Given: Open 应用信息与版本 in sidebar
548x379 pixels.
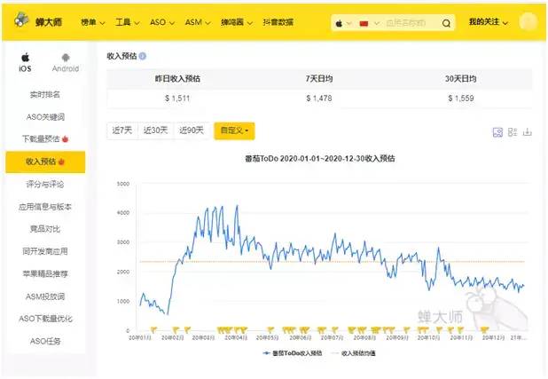Looking at the screenshot, I should tap(45, 207).
